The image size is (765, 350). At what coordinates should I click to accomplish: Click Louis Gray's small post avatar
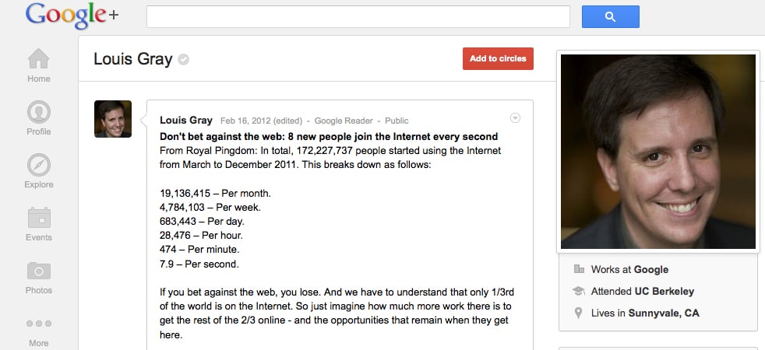(x=113, y=119)
